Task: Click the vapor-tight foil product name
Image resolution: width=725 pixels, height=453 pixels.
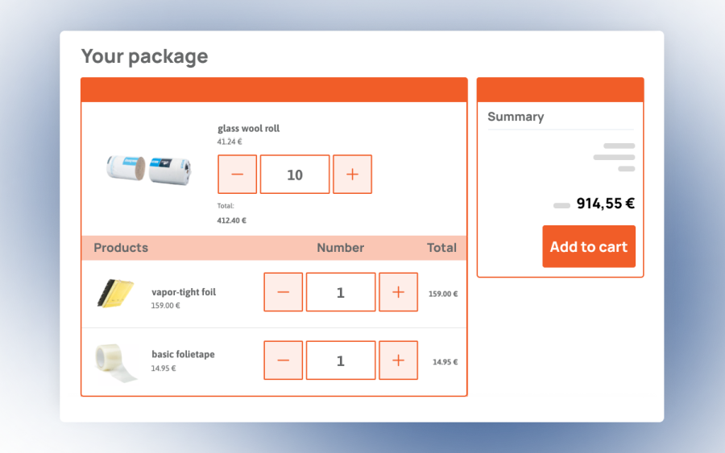Action: 184,292
